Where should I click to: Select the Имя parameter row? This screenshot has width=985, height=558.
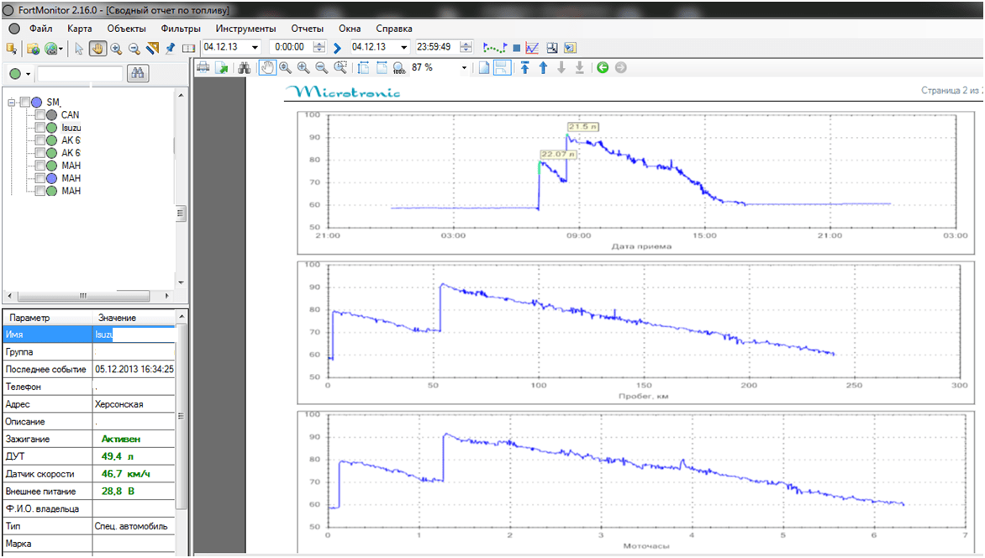[x=89, y=334]
